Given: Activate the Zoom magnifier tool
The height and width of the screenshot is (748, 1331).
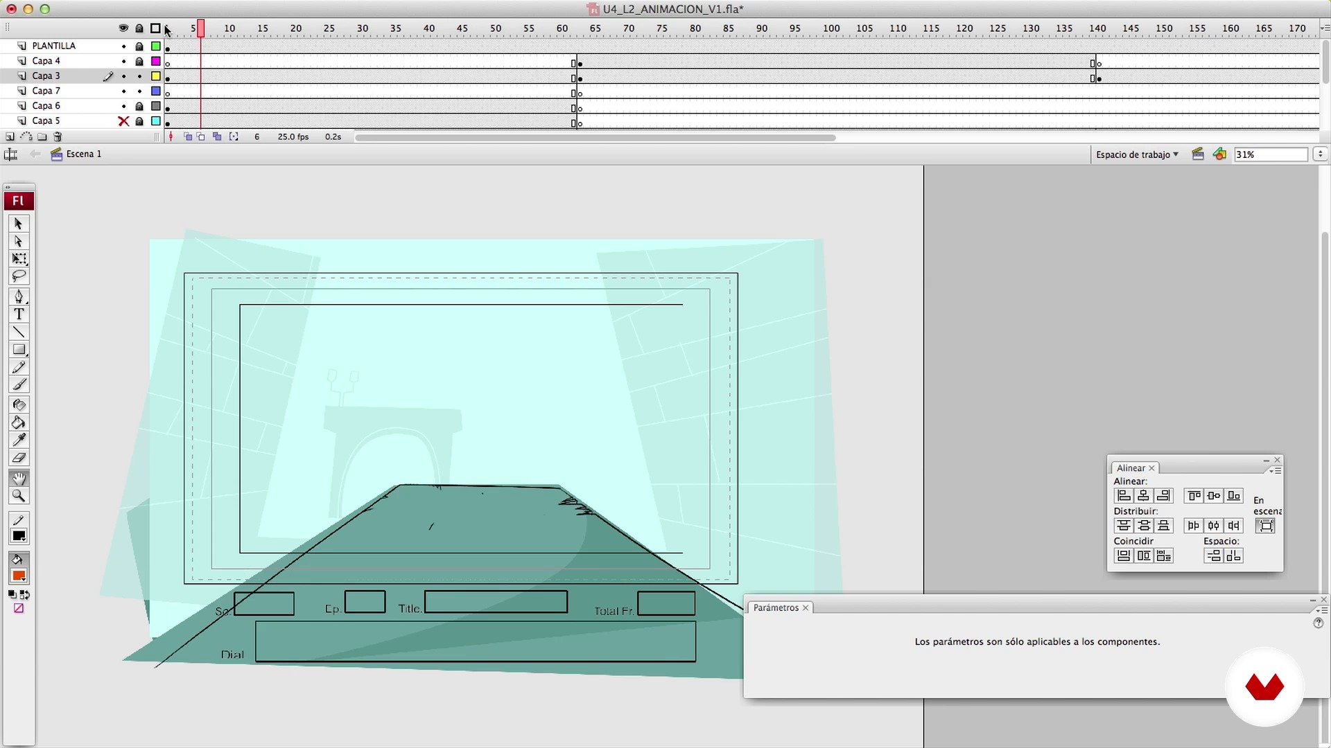Looking at the screenshot, I should [x=19, y=496].
